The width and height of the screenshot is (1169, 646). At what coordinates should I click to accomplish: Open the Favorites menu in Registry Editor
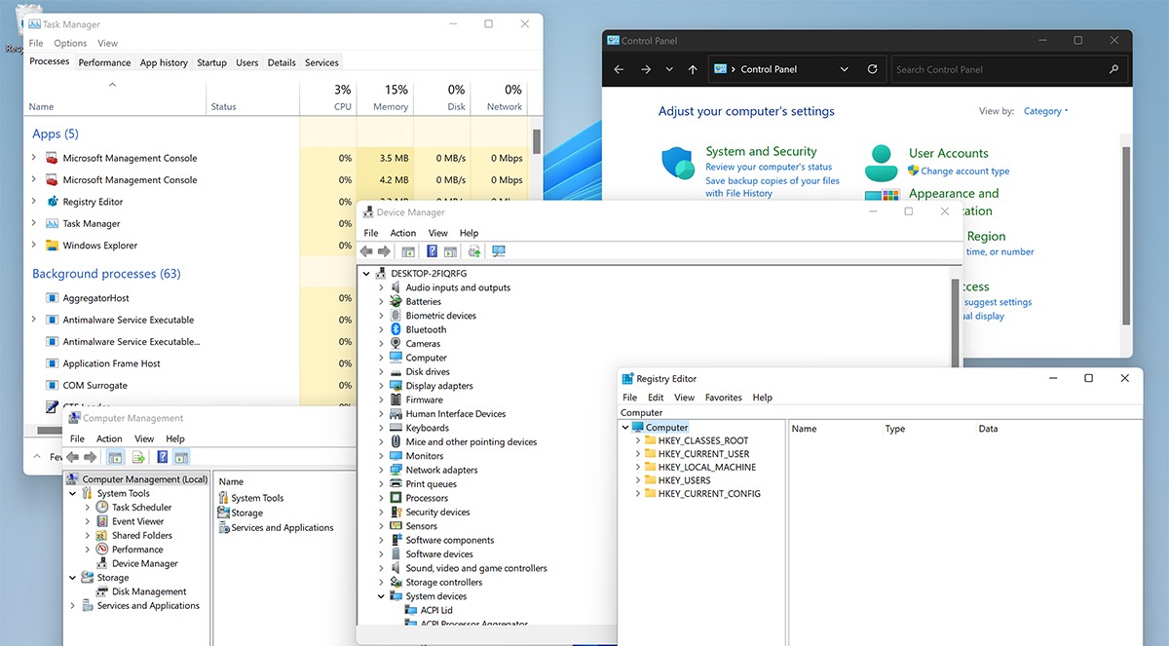pyautogui.click(x=723, y=398)
